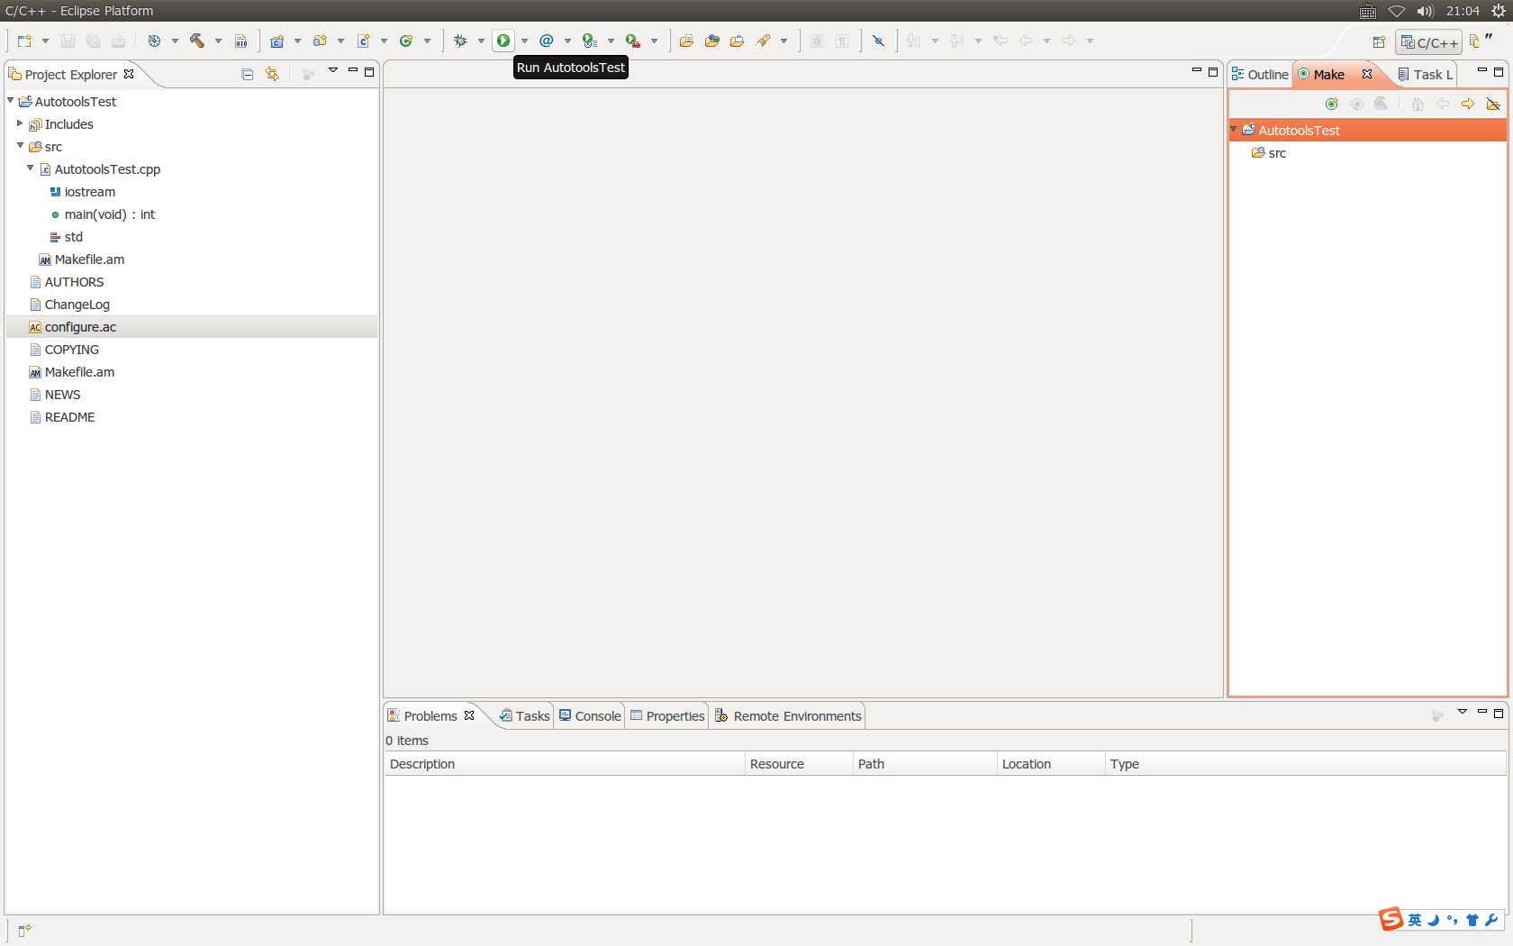Click the Run with list icon
This screenshot has width=1513, height=946.
click(590, 41)
